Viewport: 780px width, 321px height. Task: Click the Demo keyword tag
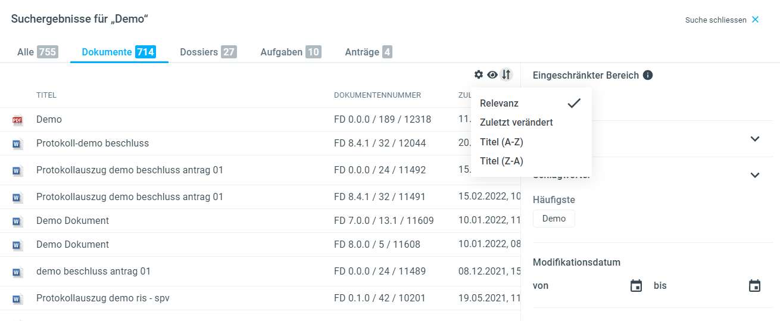pos(554,219)
